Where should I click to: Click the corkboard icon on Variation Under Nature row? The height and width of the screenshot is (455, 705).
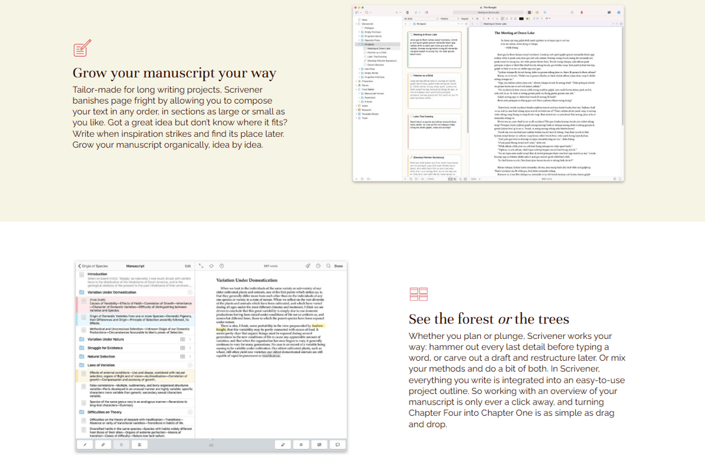click(x=183, y=339)
